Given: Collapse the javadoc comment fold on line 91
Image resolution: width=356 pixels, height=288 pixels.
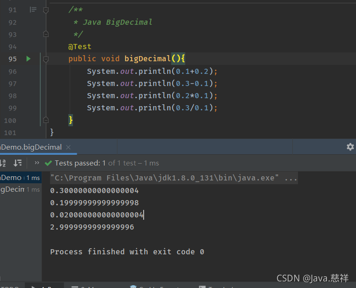Looking at the screenshot, I should (46, 10).
